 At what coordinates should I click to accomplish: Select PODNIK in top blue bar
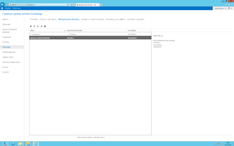pos(8,8)
